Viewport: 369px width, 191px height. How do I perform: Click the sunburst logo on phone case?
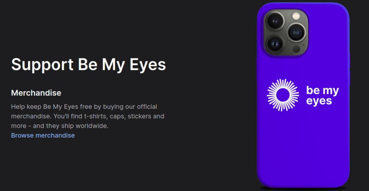point(283,95)
